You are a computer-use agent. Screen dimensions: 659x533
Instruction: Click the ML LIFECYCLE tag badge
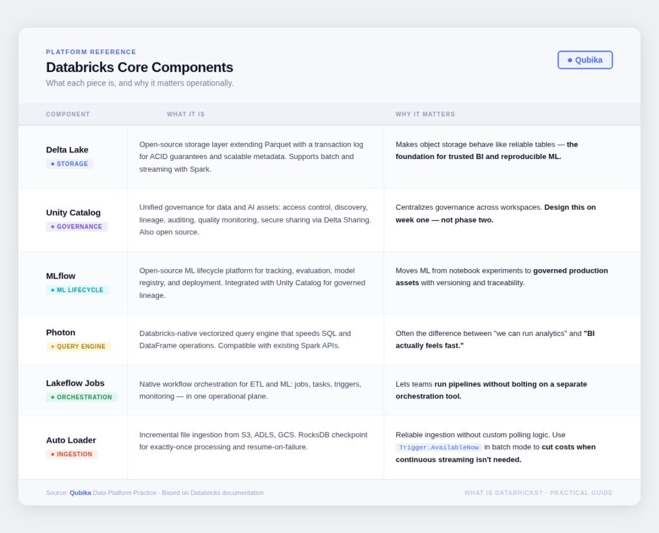(x=77, y=290)
